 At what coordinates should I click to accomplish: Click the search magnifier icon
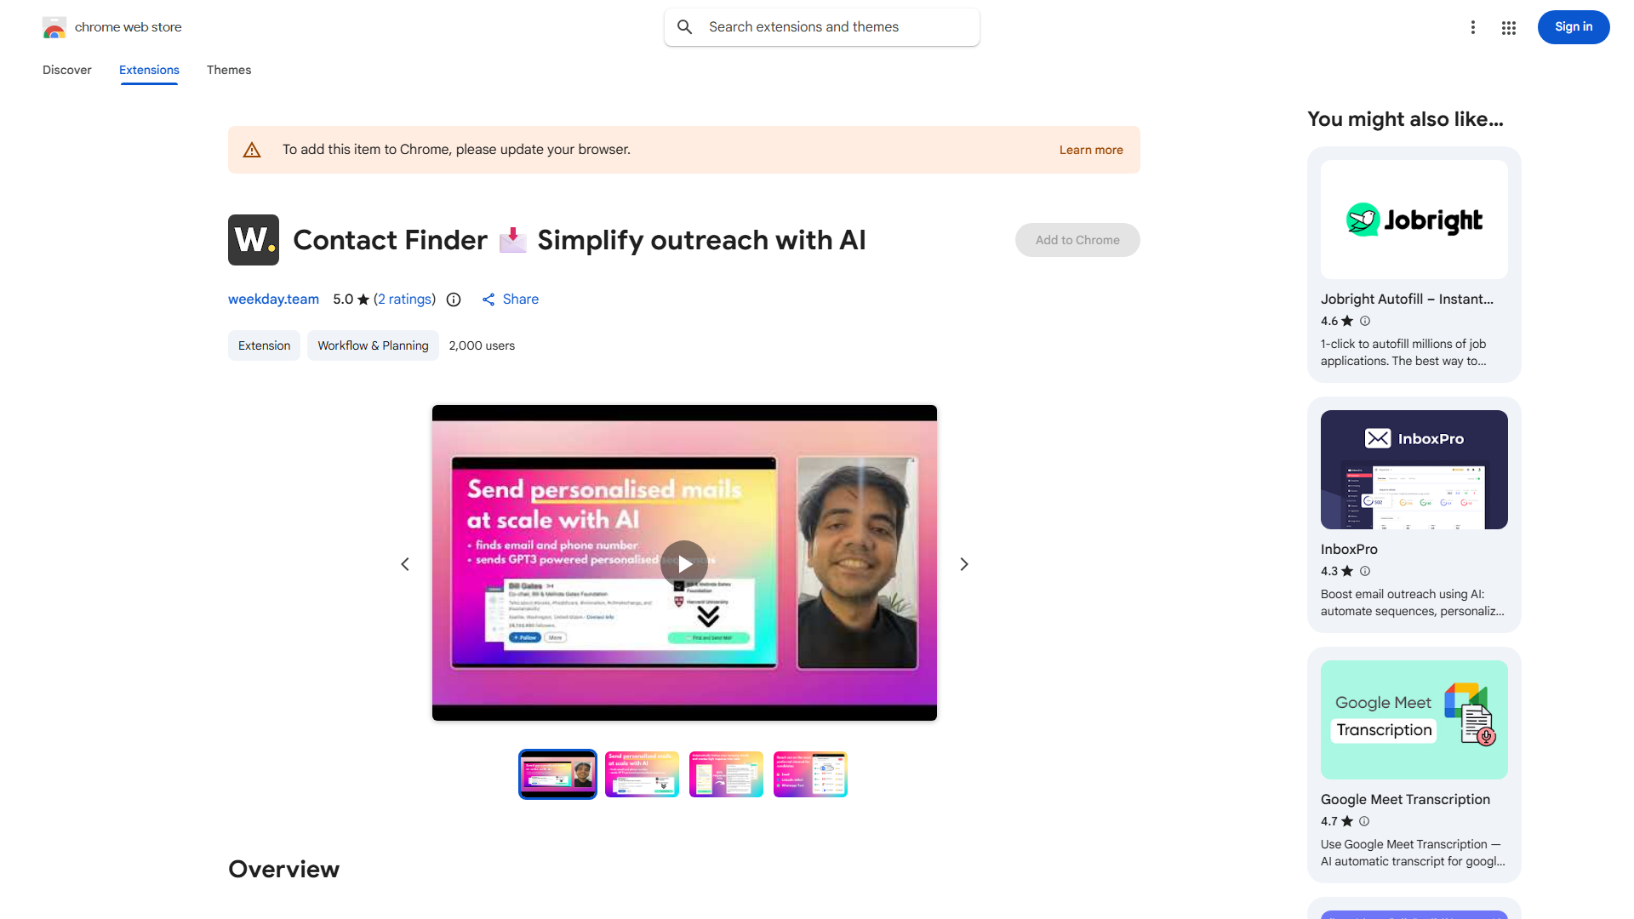685,27
